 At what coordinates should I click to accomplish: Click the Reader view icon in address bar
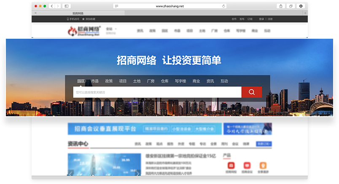point(116,6)
